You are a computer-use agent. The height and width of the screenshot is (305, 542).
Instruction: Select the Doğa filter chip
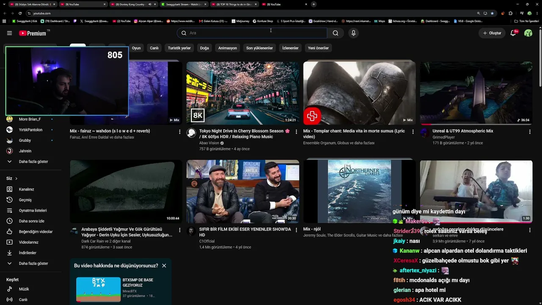[x=205, y=48]
